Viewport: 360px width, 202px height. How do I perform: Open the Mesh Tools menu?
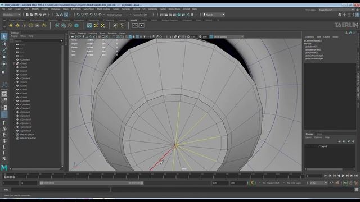[x=89, y=9]
